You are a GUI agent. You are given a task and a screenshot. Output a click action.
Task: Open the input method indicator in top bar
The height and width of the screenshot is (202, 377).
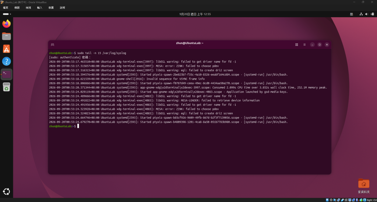click(352, 14)
